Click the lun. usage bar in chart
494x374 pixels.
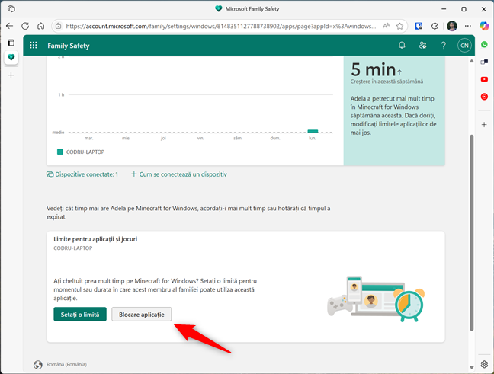(313, 131)
